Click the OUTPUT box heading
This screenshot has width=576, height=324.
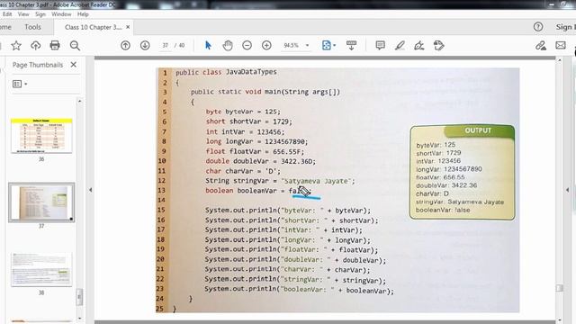tap(478, 130)
